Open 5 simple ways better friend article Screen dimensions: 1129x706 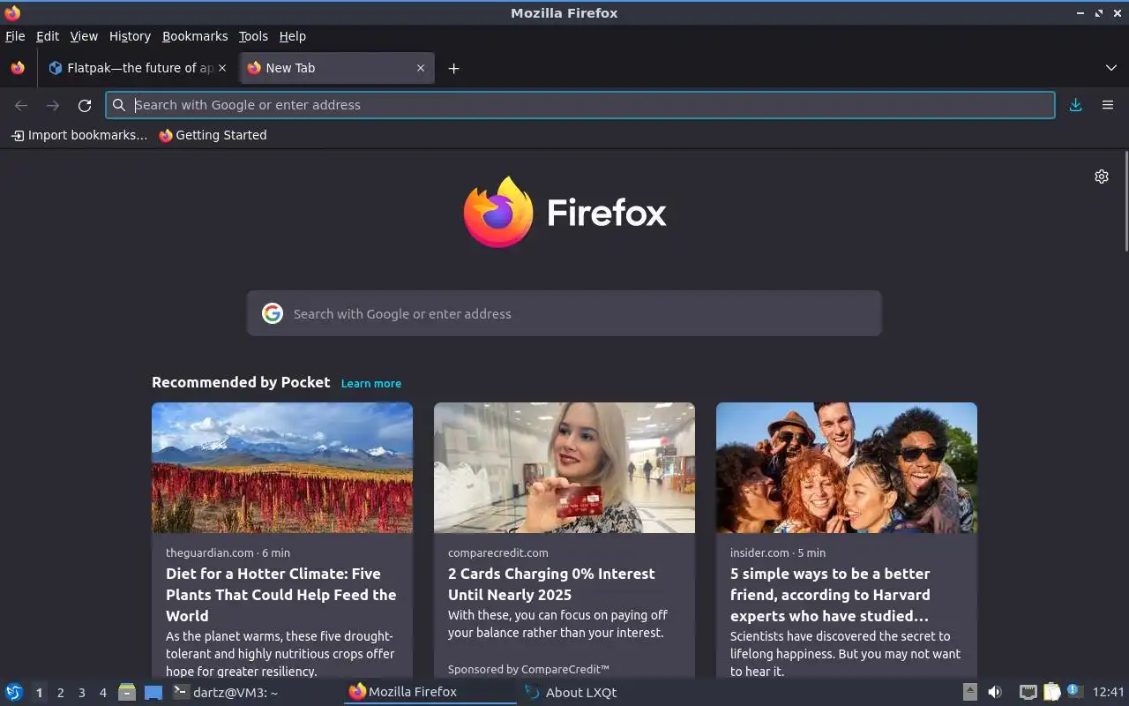click(830, 595)
